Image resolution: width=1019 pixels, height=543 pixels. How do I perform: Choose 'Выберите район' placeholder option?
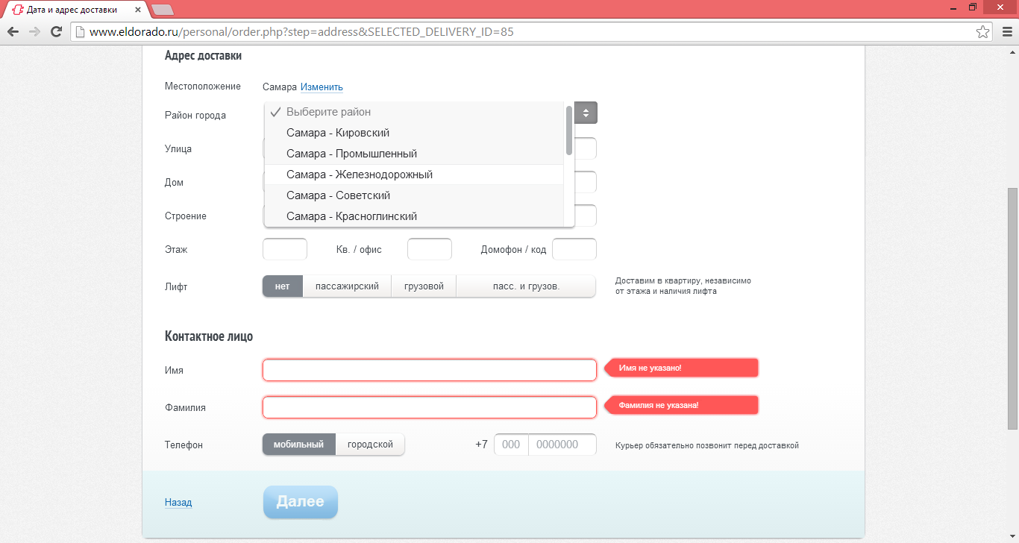point(414,112)
